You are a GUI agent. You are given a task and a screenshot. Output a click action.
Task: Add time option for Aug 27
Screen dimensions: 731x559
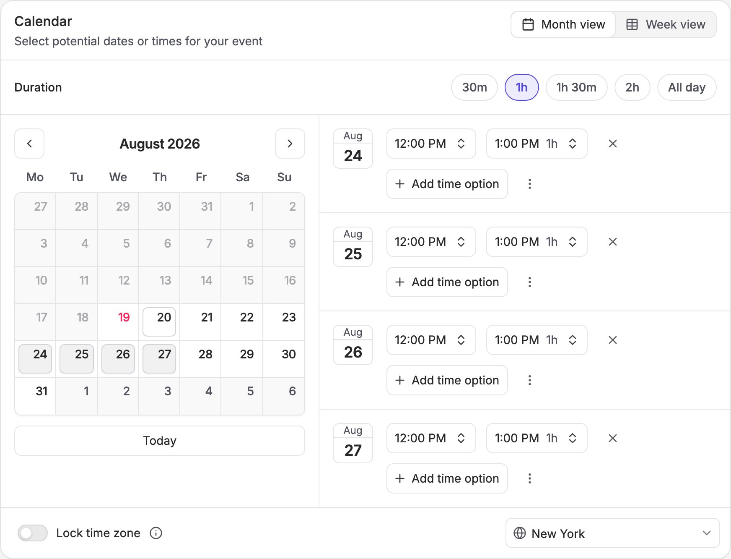447,478
